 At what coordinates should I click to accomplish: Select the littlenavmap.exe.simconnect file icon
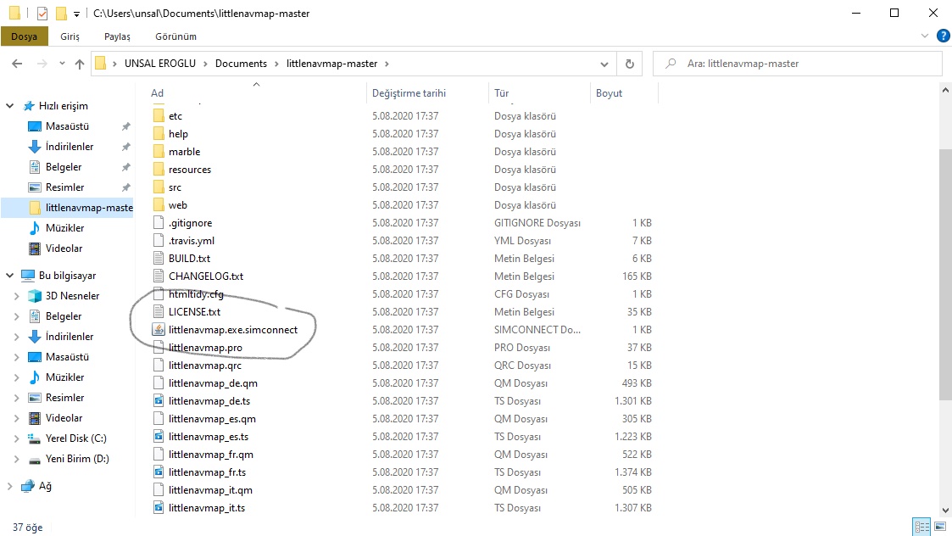[159, 329]
